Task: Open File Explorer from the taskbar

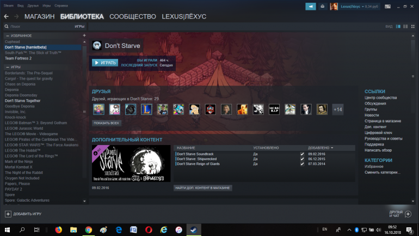Action: tap(73, 230)
